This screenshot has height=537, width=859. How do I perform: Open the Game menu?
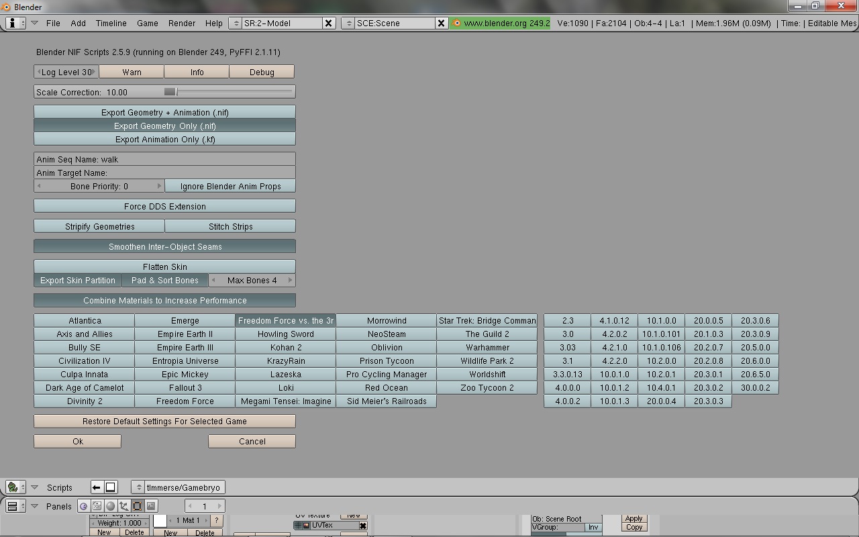pyautogui.click(x=148, y=23)
